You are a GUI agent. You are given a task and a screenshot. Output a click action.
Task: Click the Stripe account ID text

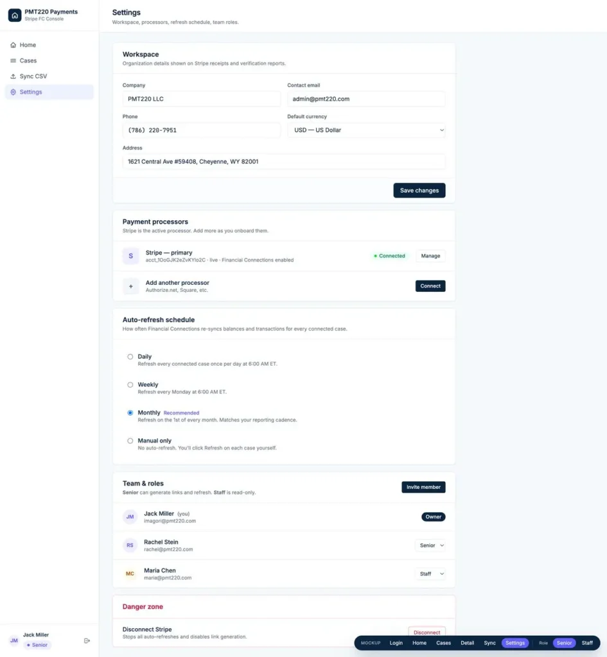[175, 260]
